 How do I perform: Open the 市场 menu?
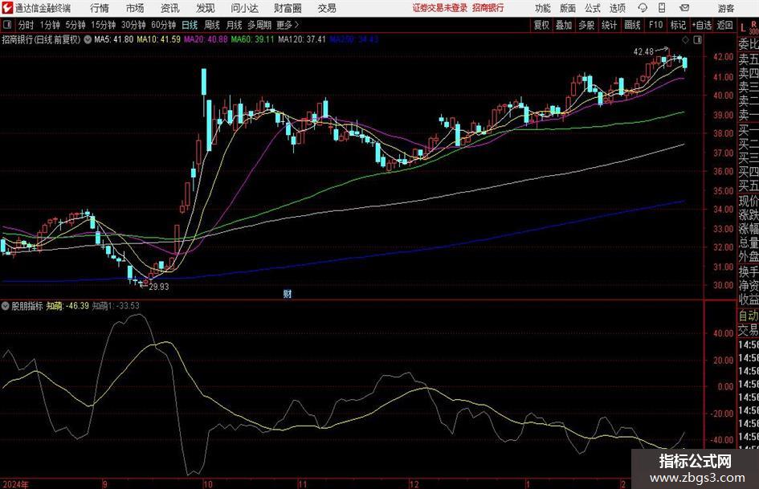click(135, 8)
